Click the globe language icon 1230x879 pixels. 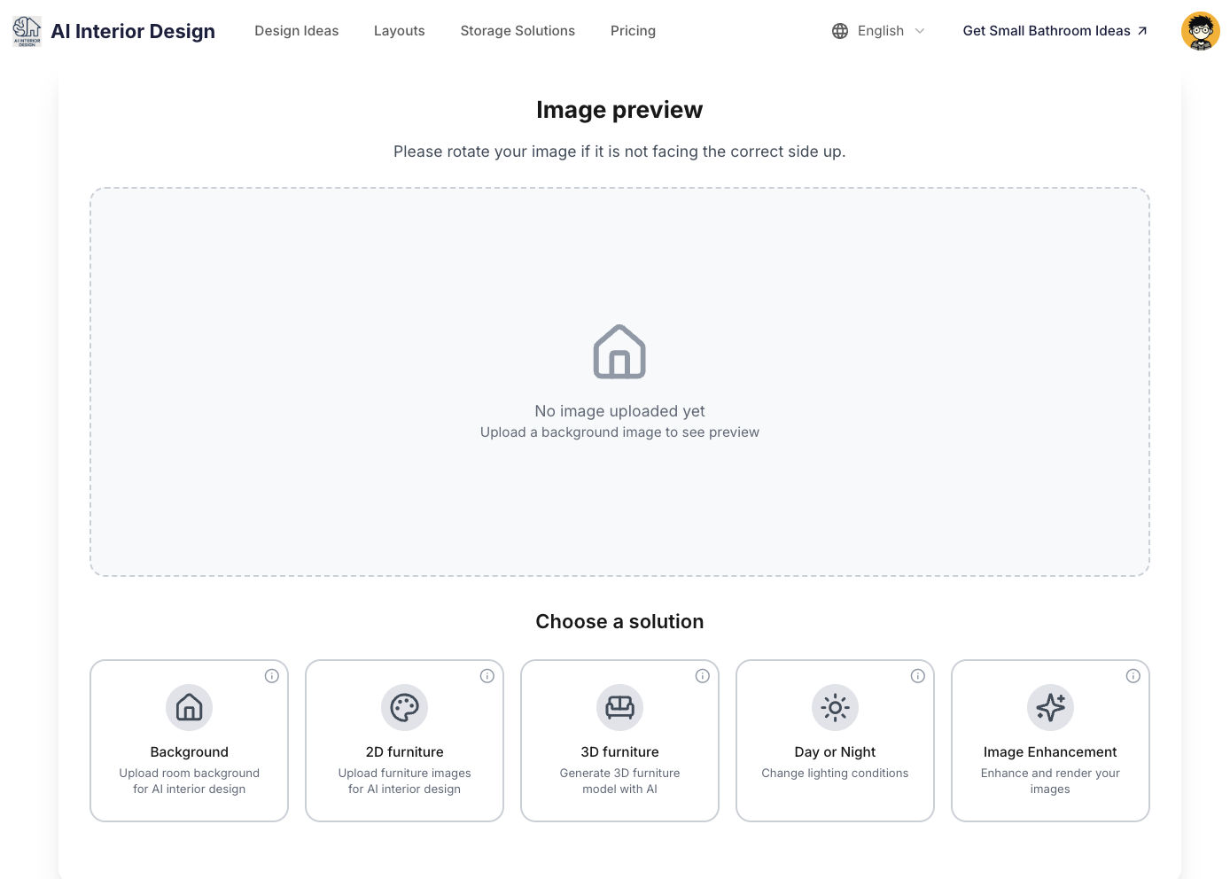840,31
